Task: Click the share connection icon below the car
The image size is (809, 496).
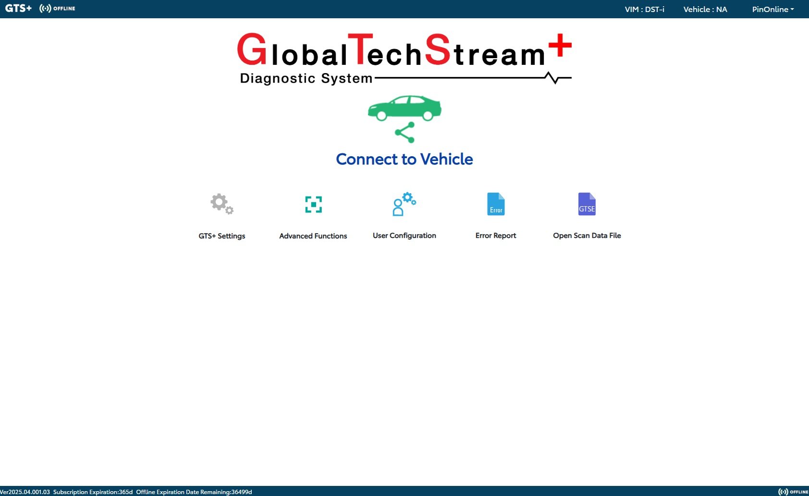Action: click(404, 133)
